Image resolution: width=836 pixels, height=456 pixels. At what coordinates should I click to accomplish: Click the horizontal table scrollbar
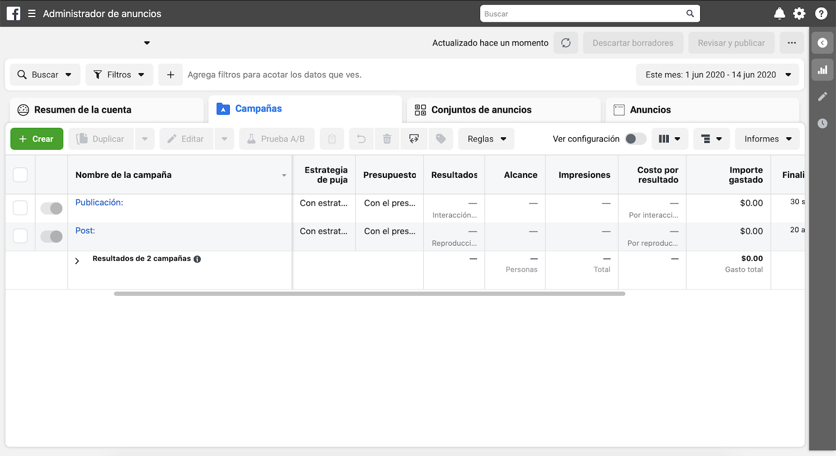[x=369, y=294]
